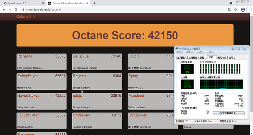
Task: Open the EarleyBoyer benchmark card
Action: point(41,82)
